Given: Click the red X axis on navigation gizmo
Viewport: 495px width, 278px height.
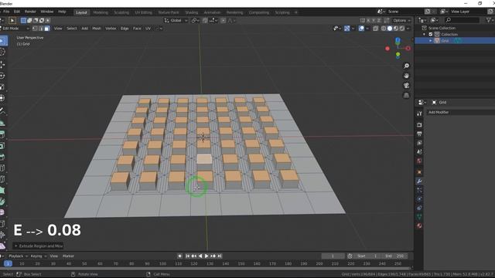Looking at the screenshot, I should coord(408,48).
